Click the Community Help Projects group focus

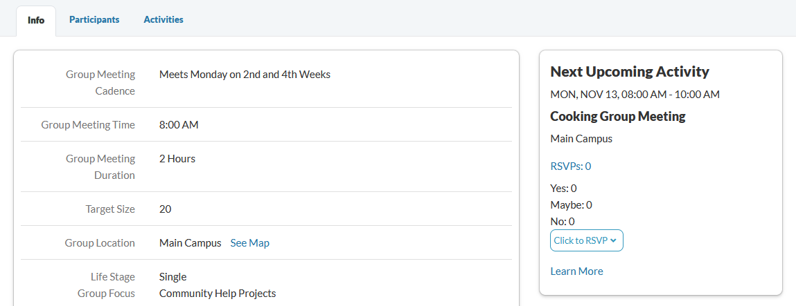[218, 294]
